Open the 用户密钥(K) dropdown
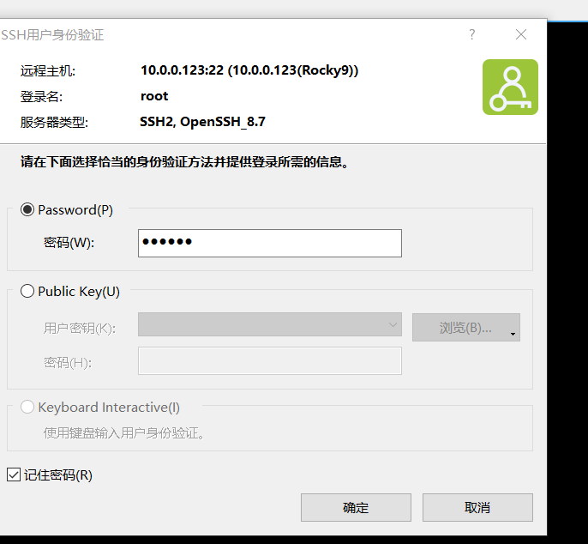The image size is (588, 544). click(270, 324)
